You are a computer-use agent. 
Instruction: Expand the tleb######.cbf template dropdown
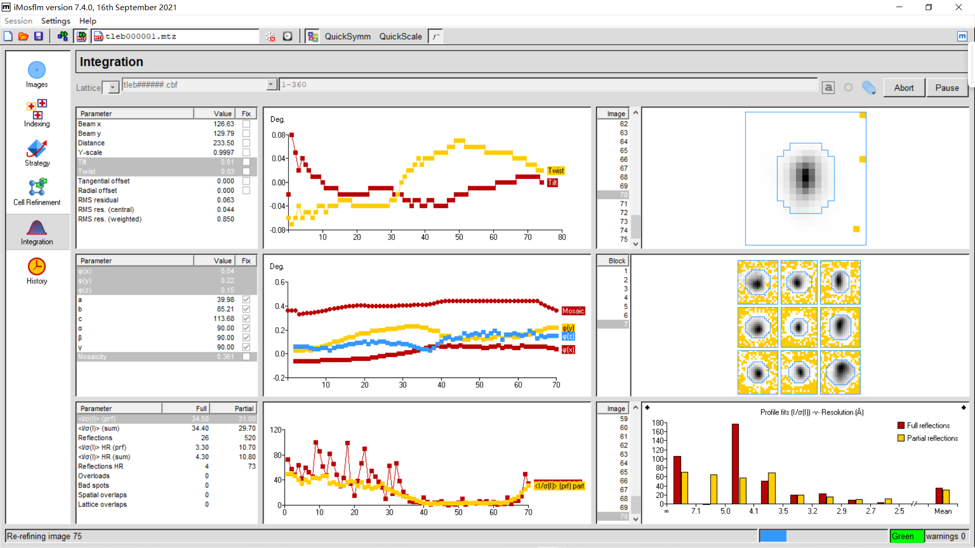[x=271, y=85]
